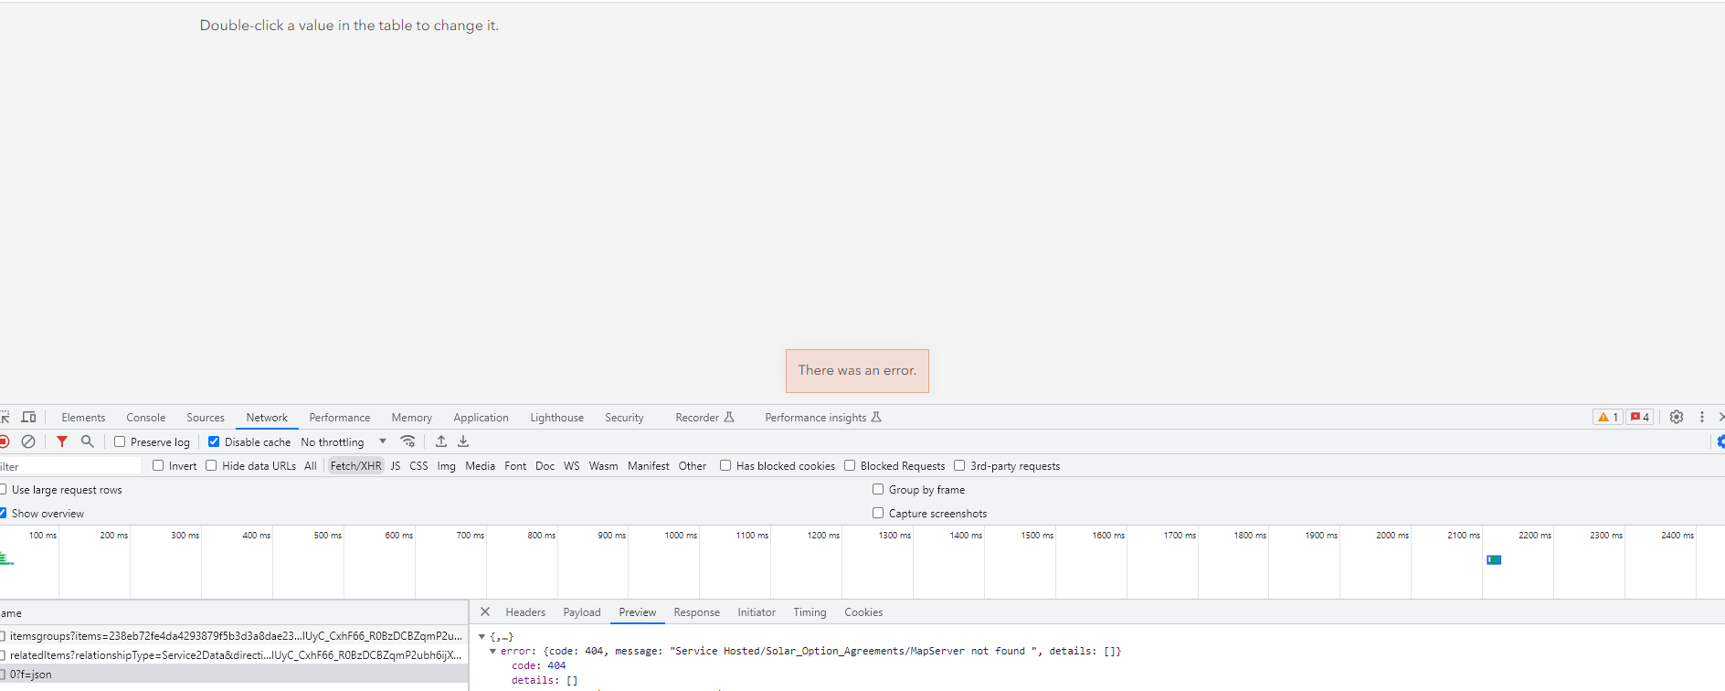The image size is (1725, 691).
Task: Toggle the red filter funnel icon
Action: click(x=62, y=441)
